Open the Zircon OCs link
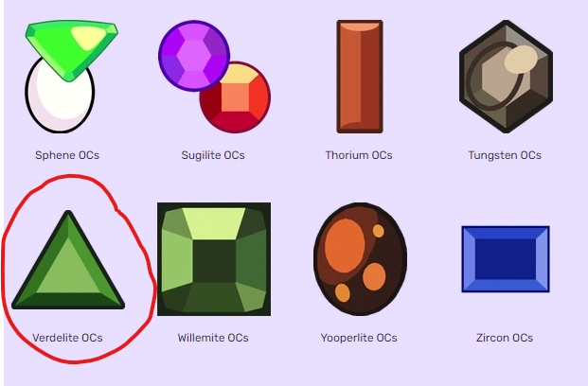 pyautogui.click(x=505, y=338)
